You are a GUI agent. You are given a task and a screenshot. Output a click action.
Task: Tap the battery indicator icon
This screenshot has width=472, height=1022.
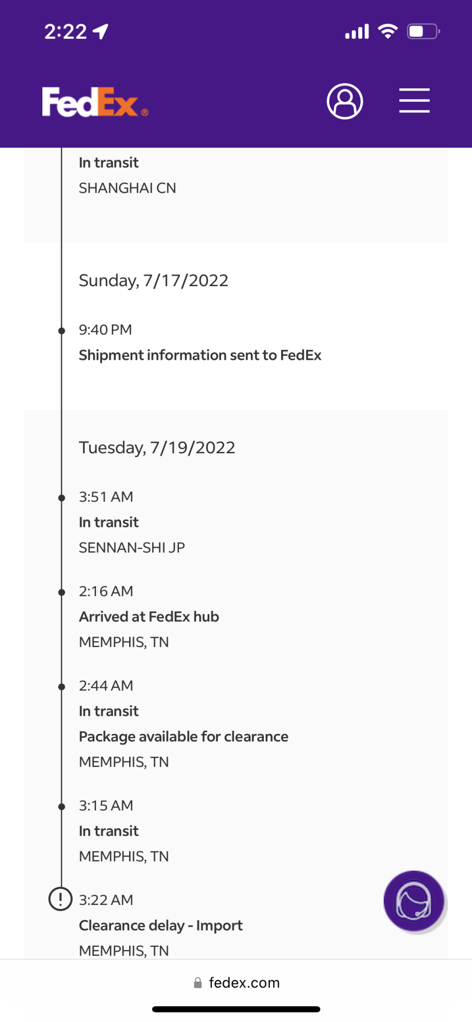coord(423,32)
